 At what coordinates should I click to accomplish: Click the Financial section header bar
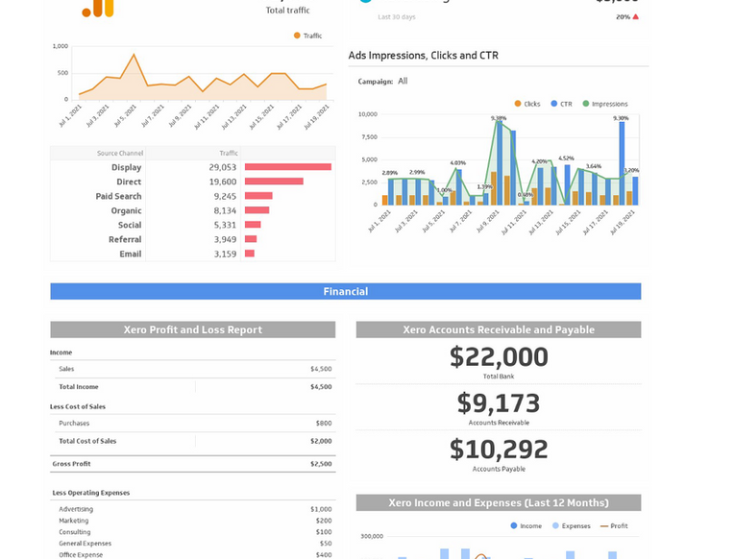pyautogui.click(x=346, y=291)
